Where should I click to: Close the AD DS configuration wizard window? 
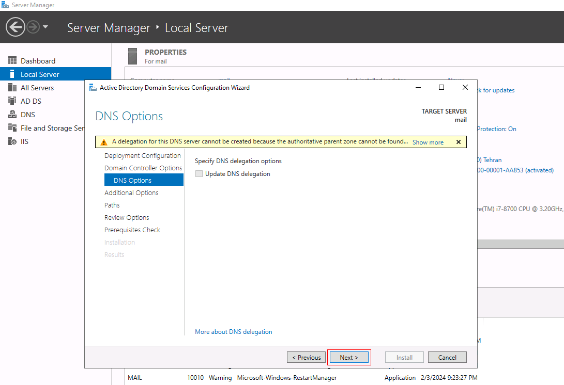[465, 87]
